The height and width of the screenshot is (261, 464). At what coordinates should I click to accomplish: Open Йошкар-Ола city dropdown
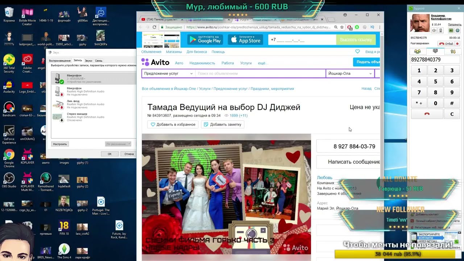pos(350,73)
